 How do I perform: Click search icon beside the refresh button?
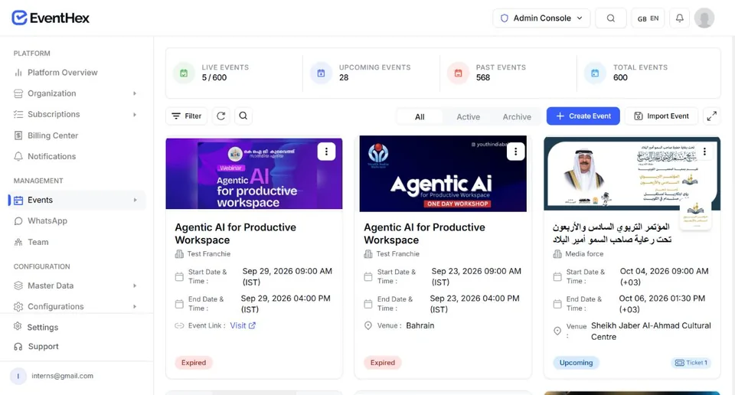point(243,116)
